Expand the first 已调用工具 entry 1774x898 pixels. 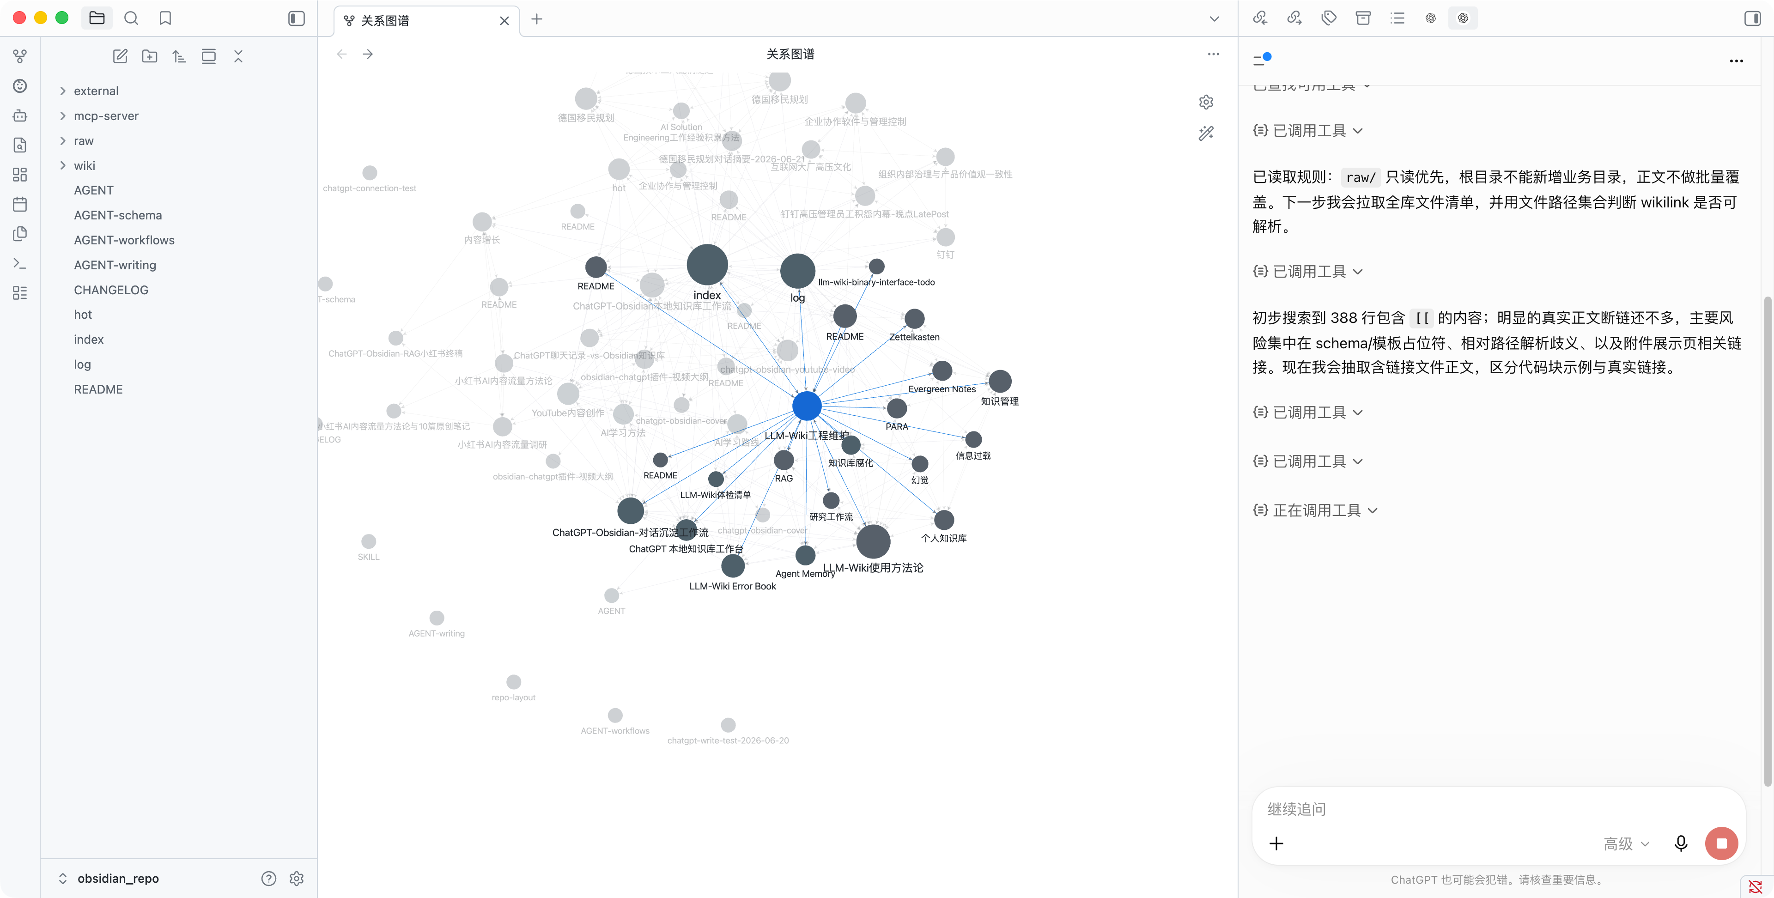tap(1308, 131)
